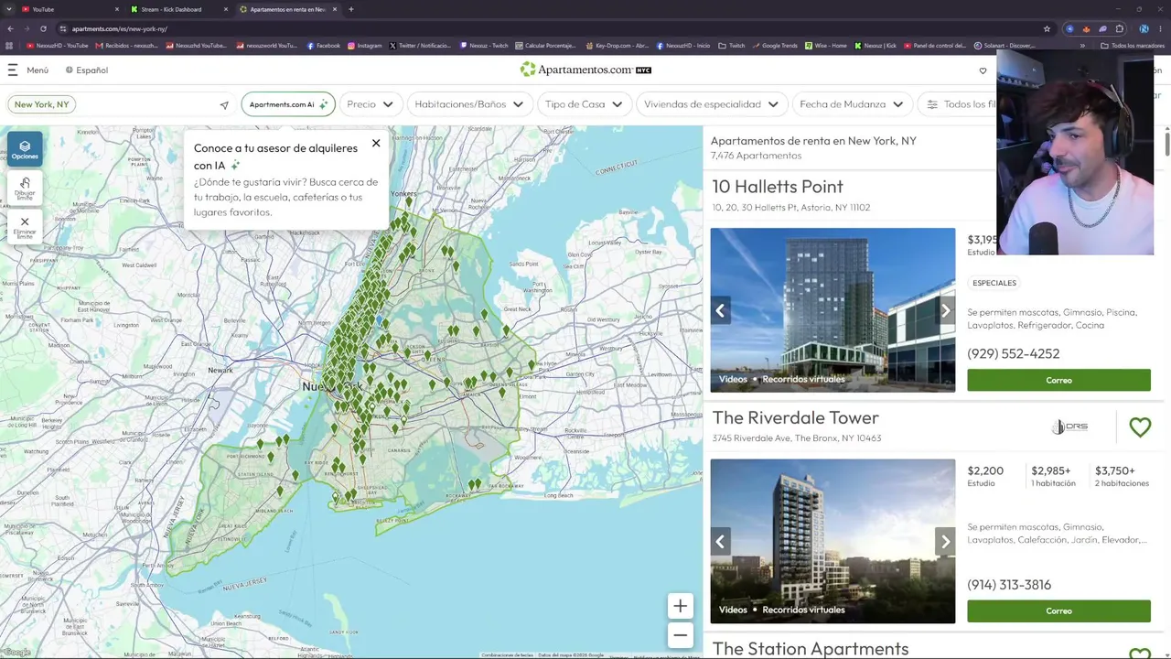The height and width of the screenshot is (659, 1171).
Task: Open the 10 Halletts Point listing title
Action: [778, 187]
